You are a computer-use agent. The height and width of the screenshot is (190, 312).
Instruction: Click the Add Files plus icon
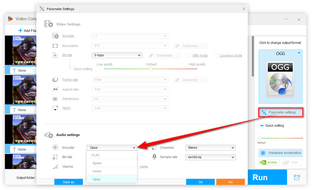tap(20, 31)
